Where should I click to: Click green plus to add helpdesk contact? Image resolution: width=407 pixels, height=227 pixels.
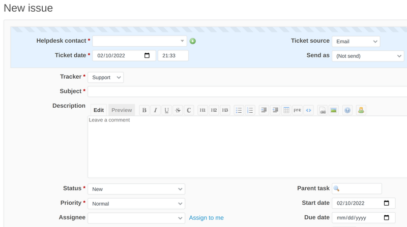point(193,41)
